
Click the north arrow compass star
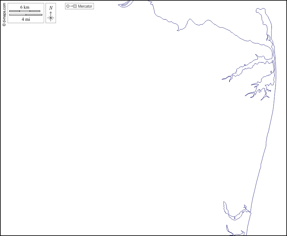51,18
